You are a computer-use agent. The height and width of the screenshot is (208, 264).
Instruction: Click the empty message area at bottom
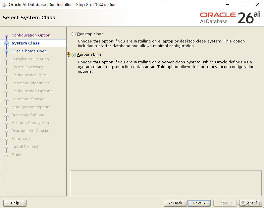[x=166, y=183]
